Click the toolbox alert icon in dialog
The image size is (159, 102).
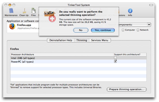point(50,16)
